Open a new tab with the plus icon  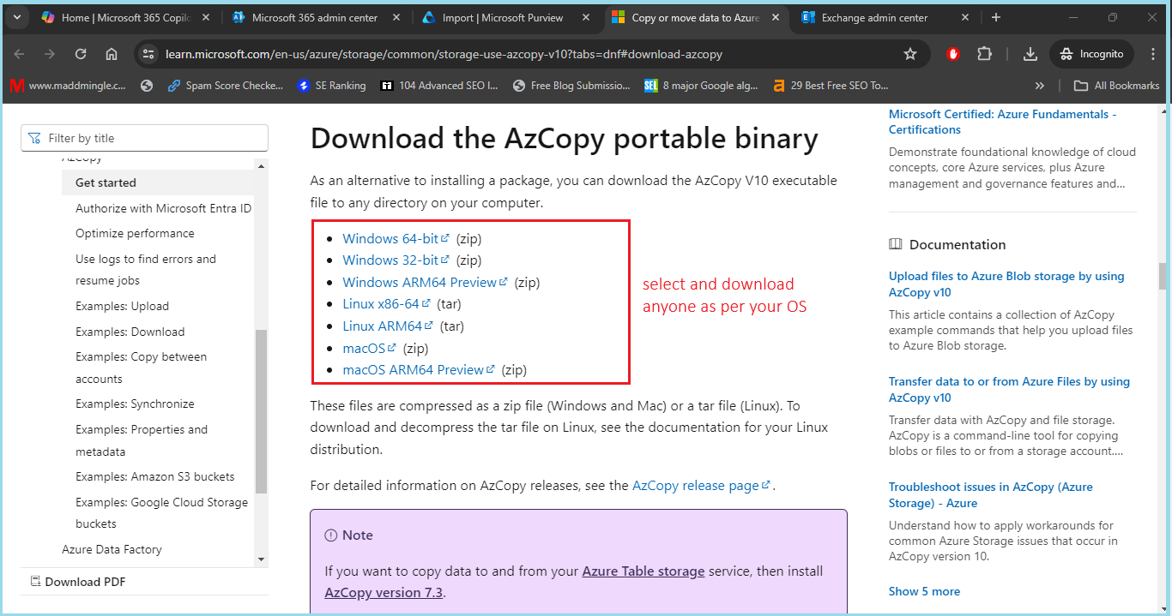(996, 17)
